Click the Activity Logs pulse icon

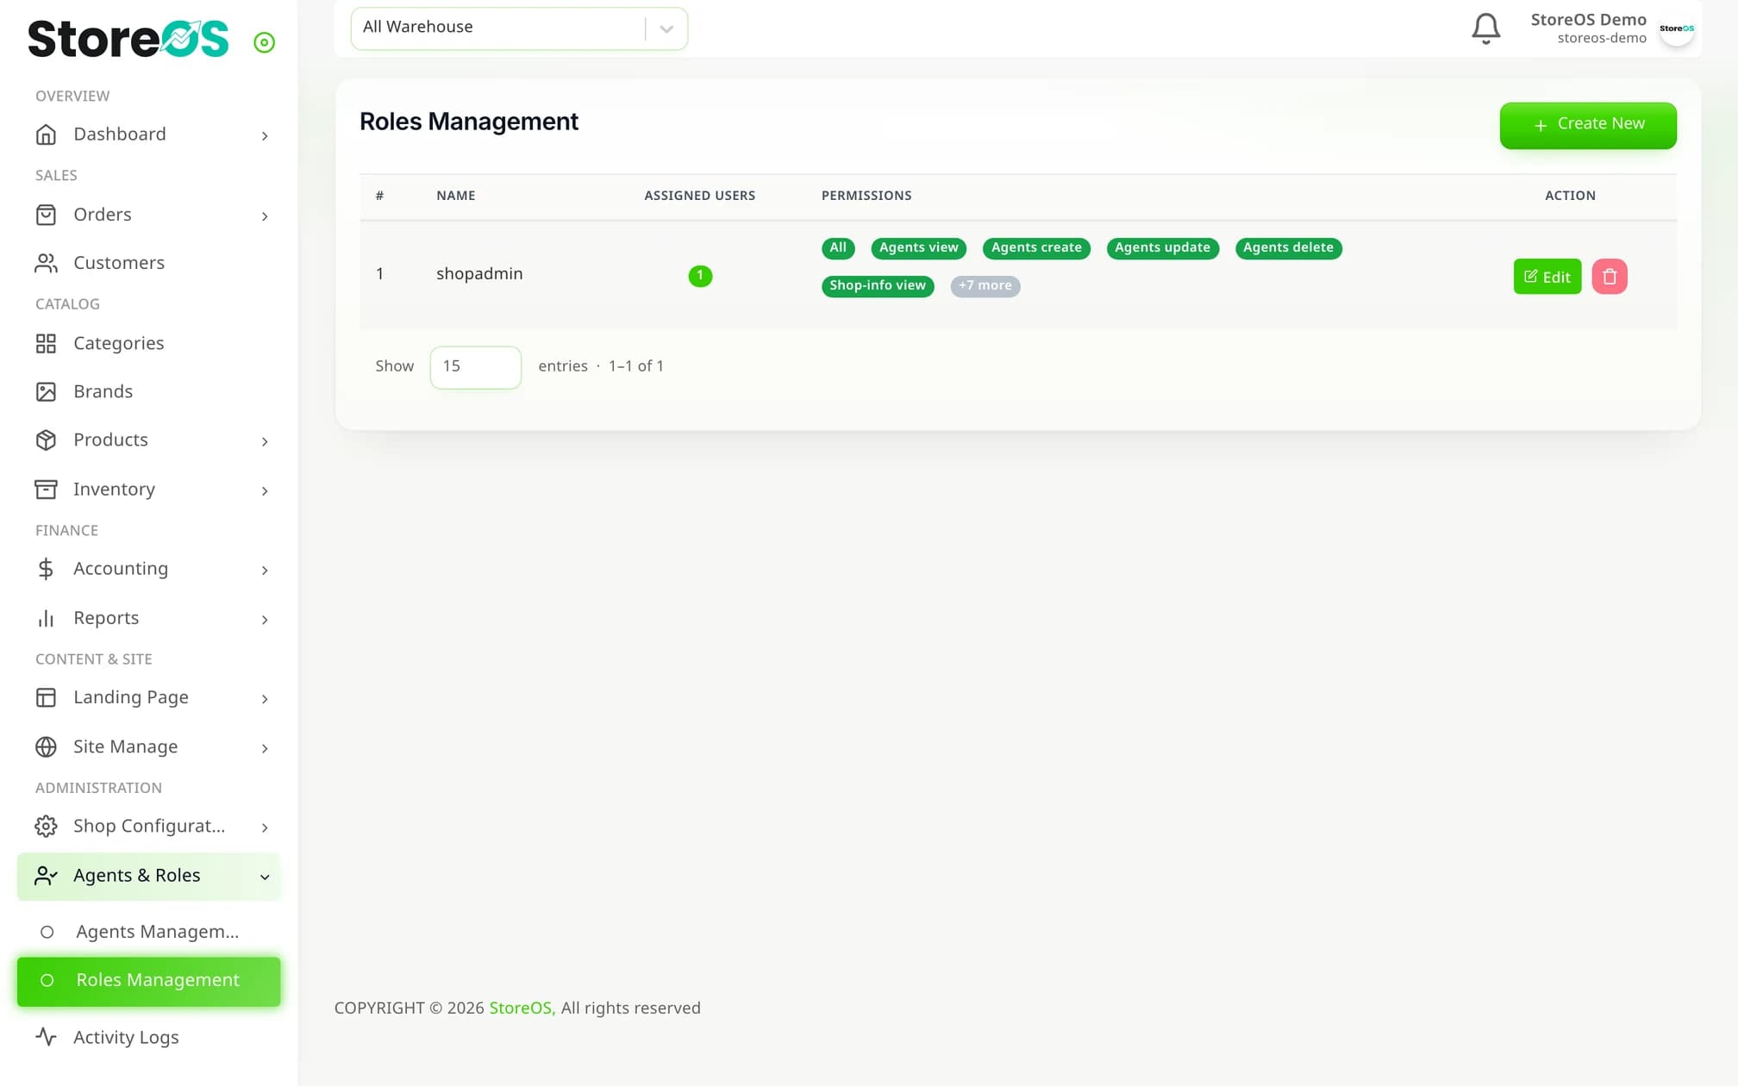(x=46, y=1037)
